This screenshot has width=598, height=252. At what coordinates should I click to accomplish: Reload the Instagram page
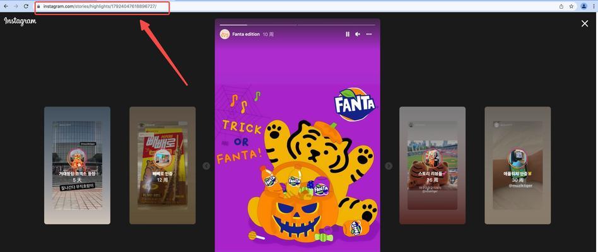[x=26, y=6]
